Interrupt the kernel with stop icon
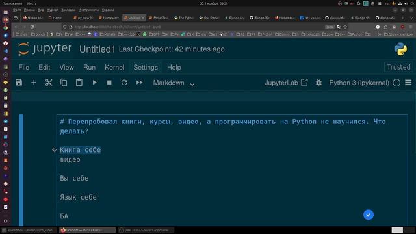Viewport: 416px width, 234px height. [x=109, y=83]
